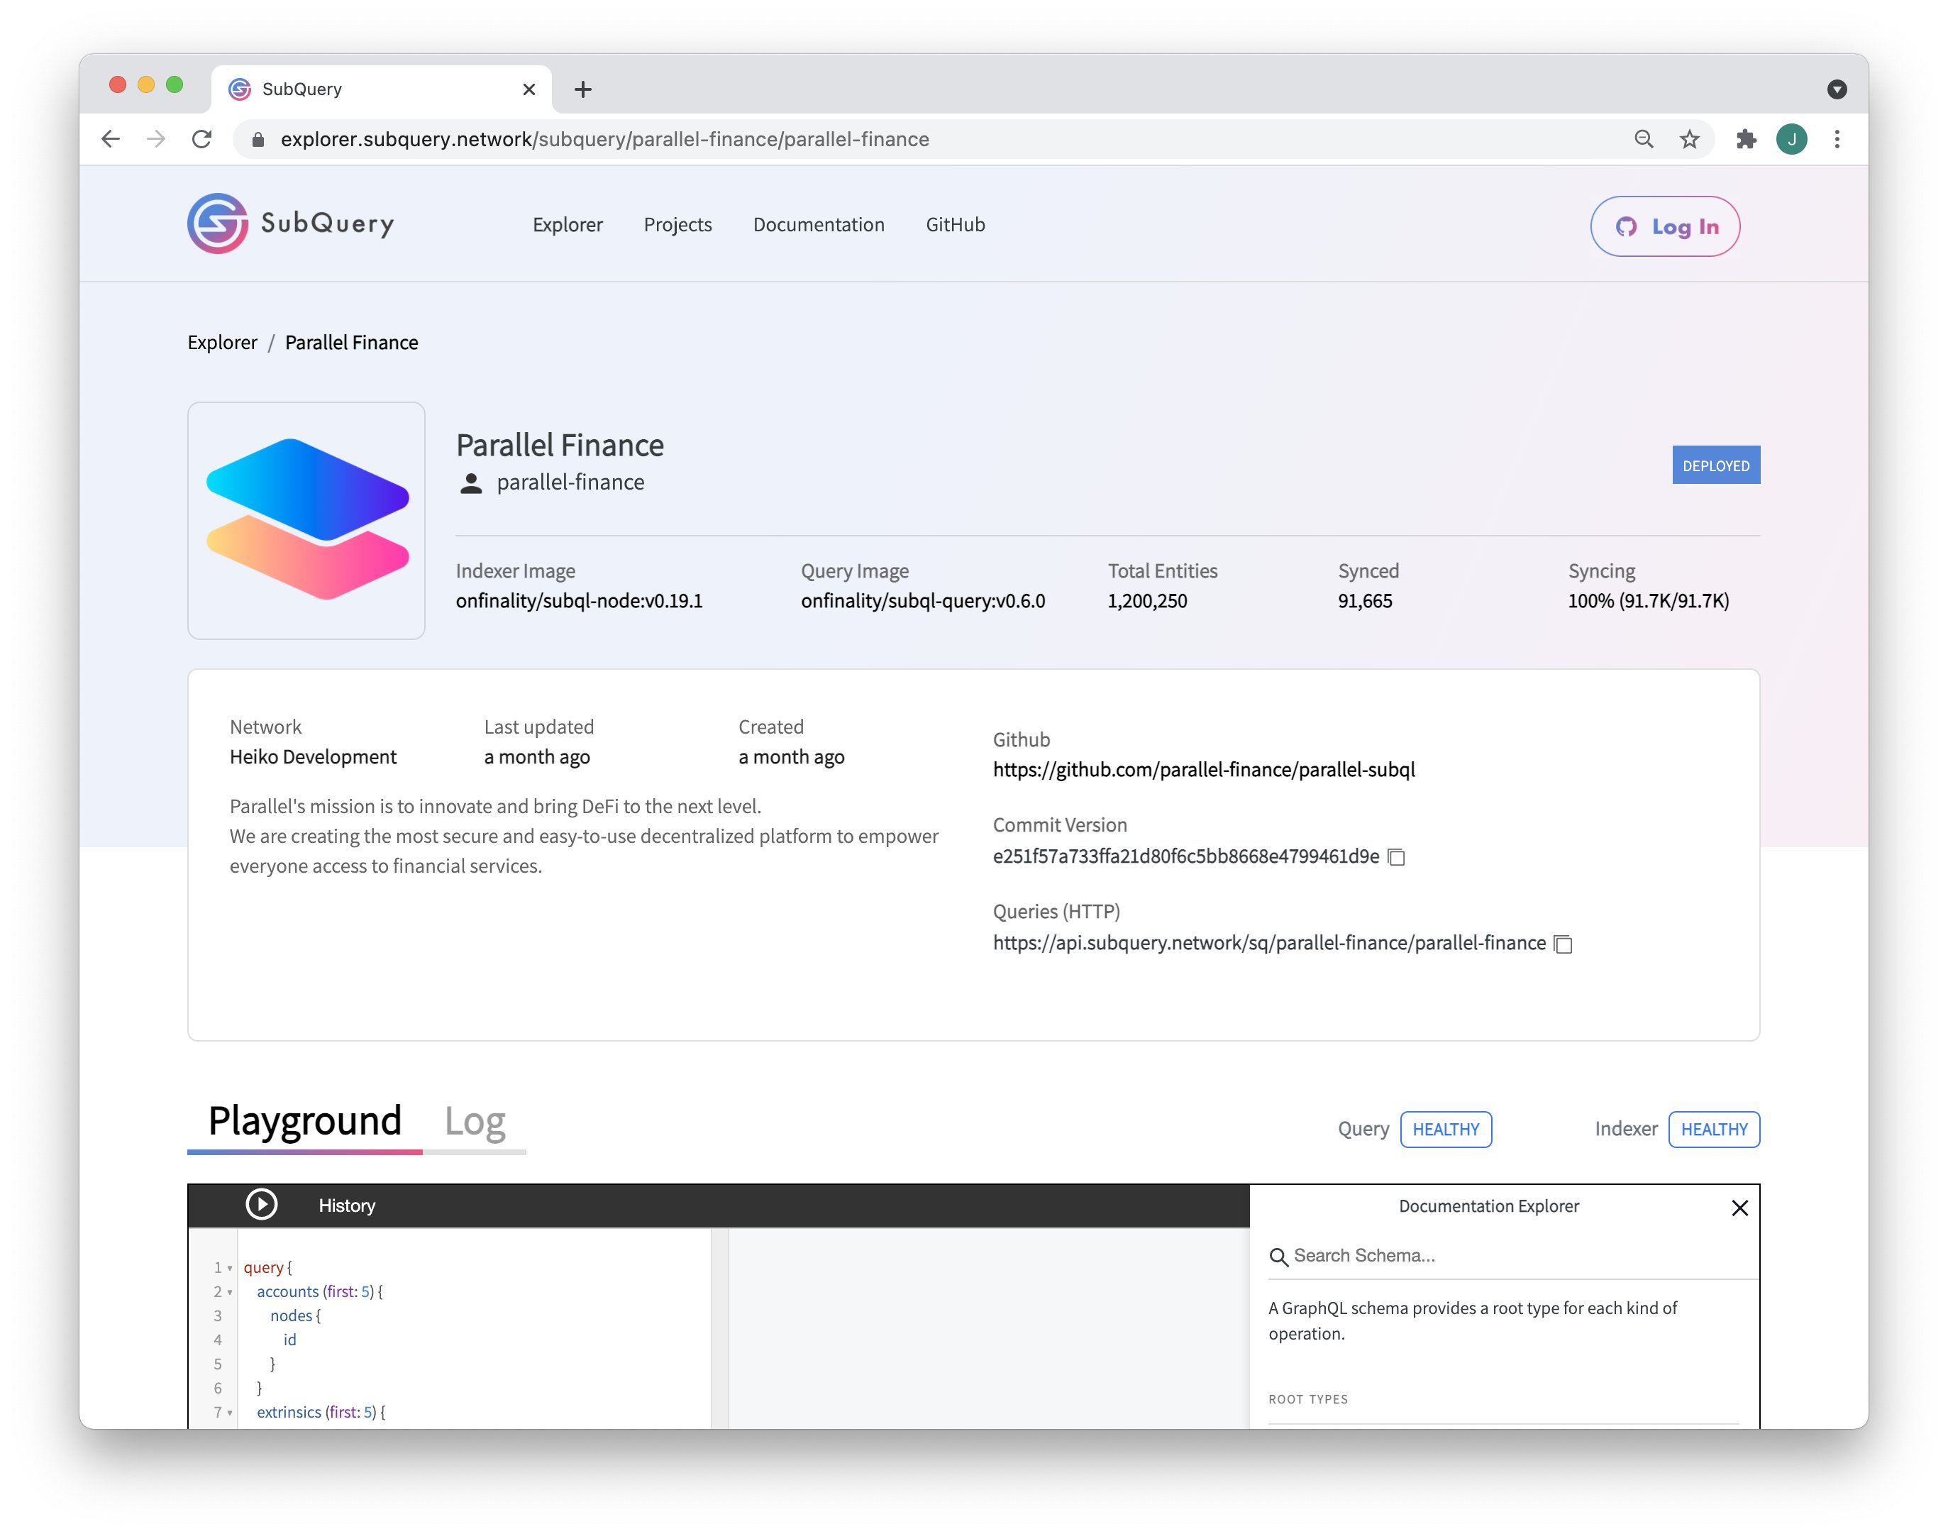Click the Synced value 91,665
The image size is (1948, 1534).
pyautogui.click(x=1364, y=601)
